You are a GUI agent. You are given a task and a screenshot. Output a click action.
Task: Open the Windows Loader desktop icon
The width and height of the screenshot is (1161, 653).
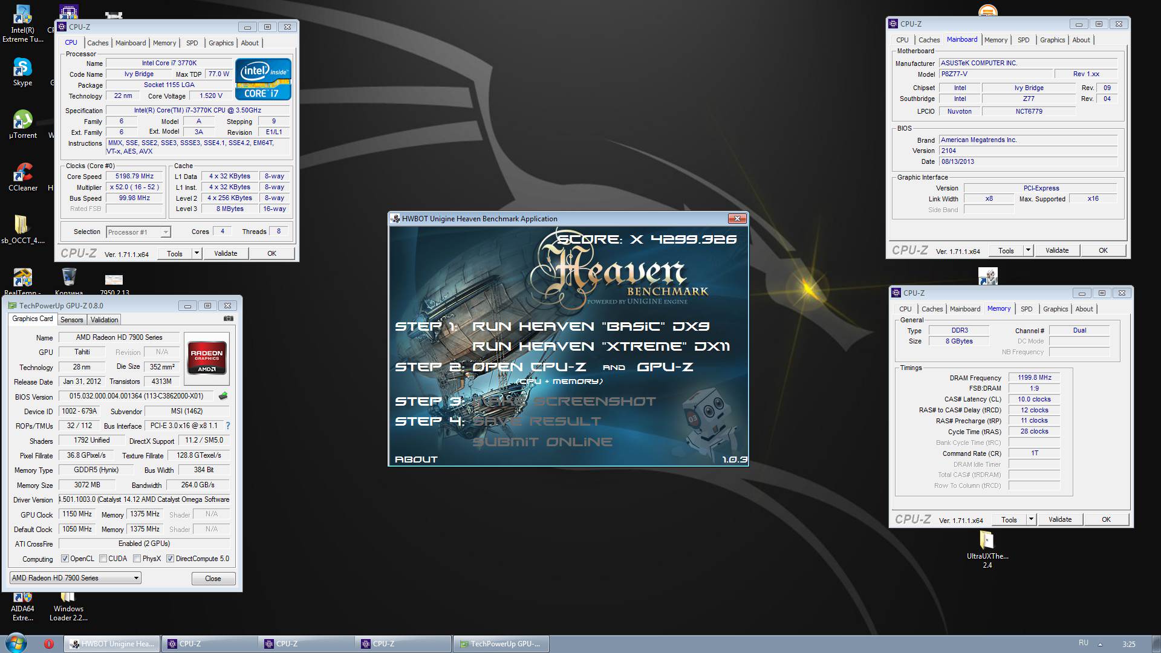(x=68, y=607)
